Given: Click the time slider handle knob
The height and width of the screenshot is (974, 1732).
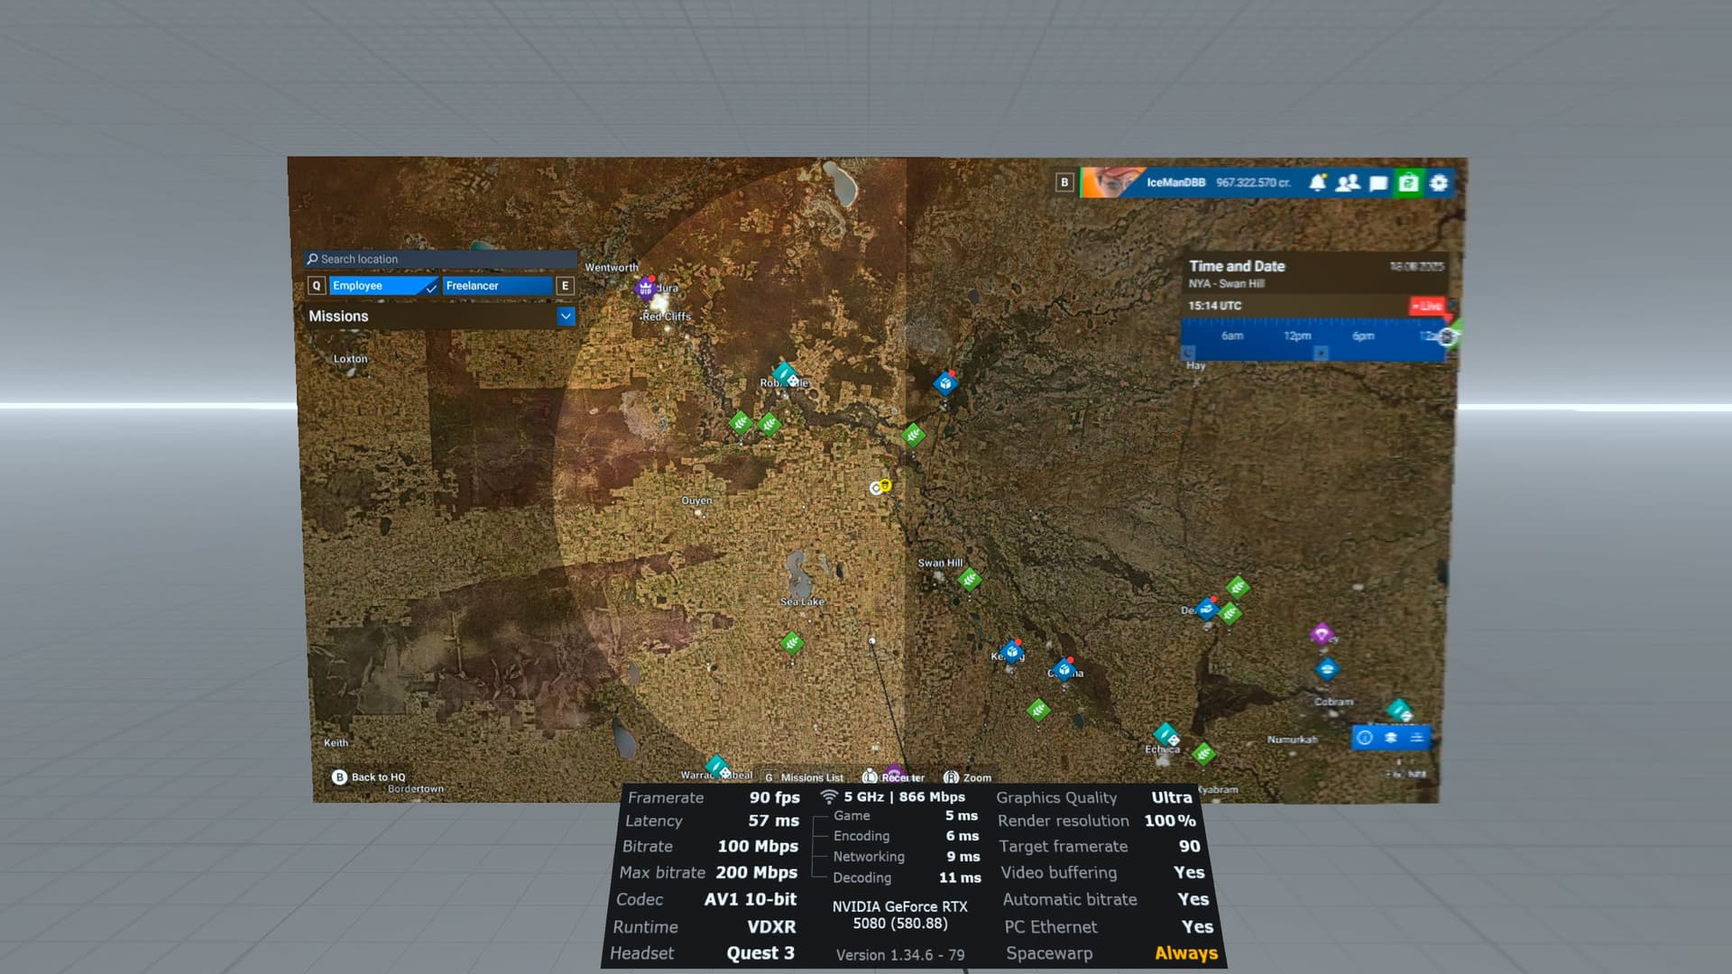Looking at the screenshot, I should coord(1446,337).
